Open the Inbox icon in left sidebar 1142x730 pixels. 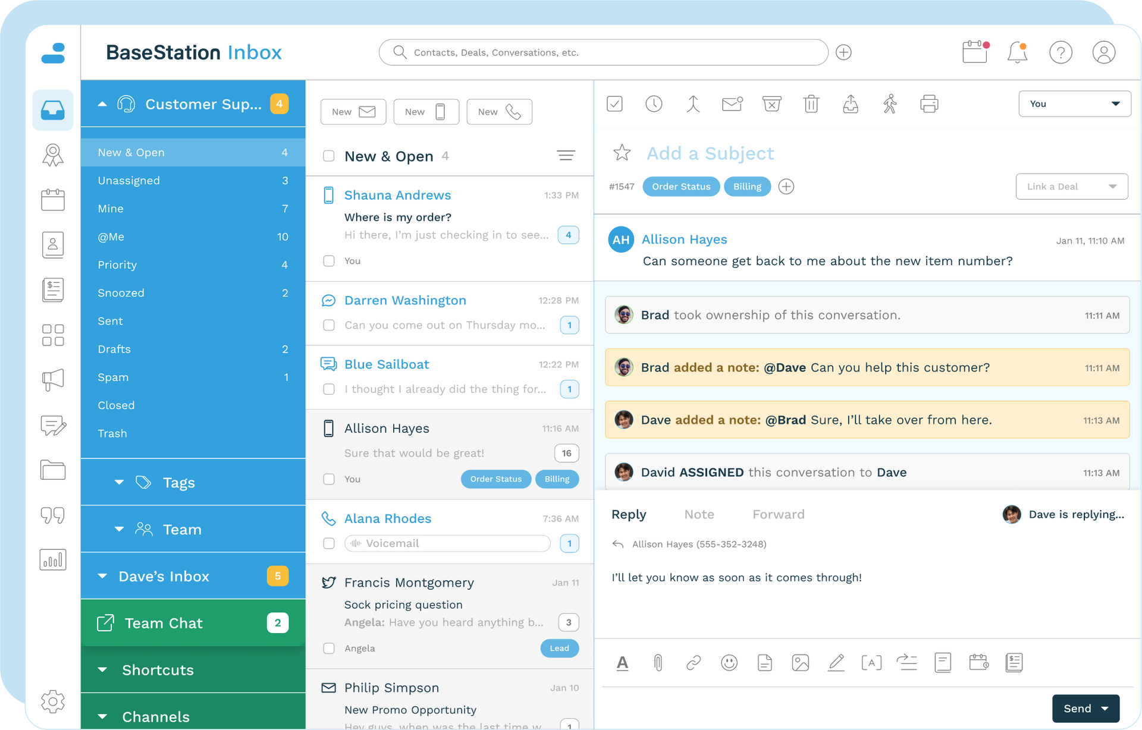[53, 110]
